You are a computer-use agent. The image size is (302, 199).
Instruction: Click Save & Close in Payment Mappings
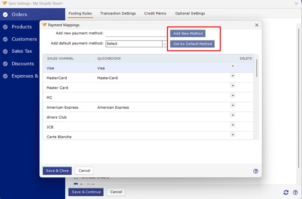coord(57,171)
